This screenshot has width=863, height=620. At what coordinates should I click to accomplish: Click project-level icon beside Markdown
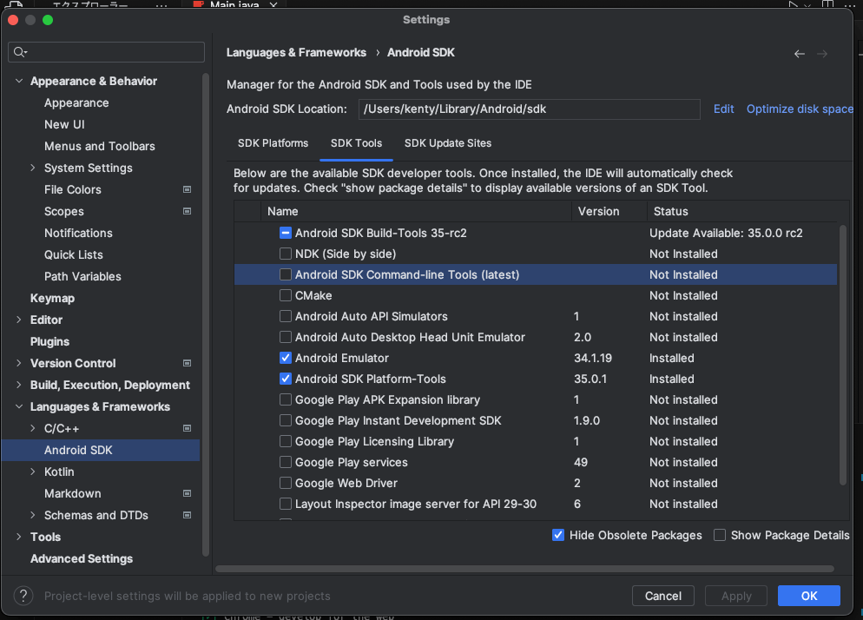(188, 493)
